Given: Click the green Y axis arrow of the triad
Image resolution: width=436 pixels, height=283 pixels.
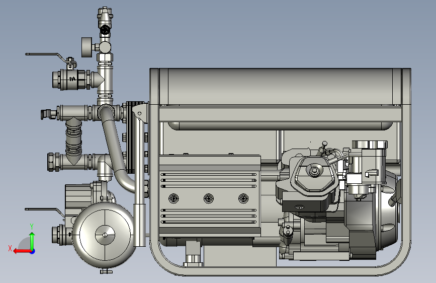Looking at the screenshot, I should point(32,241).
